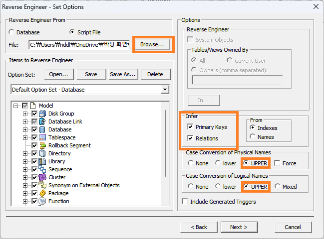Select UPPER for Physical Names case
The image size is (324, 239).
pos(246,163)
